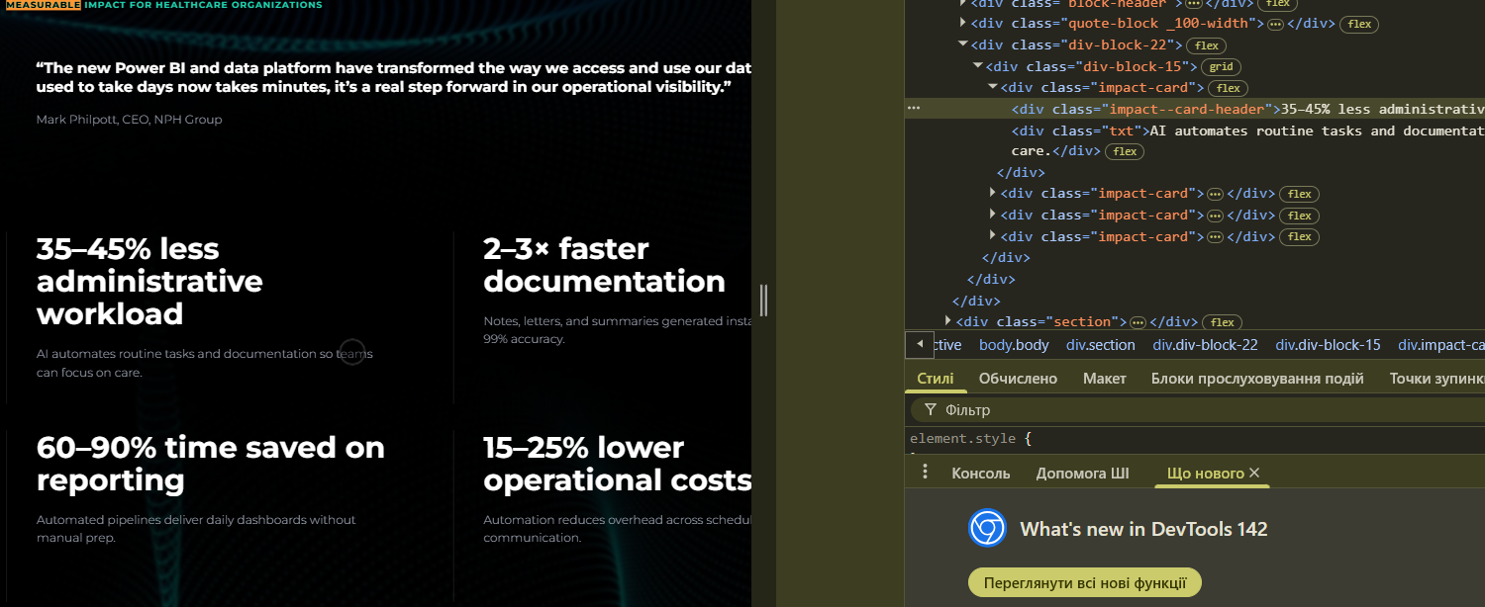Viewport: 1485px width, 607px height.
Task: Open the Макет tab
Action: (1105, 379)
